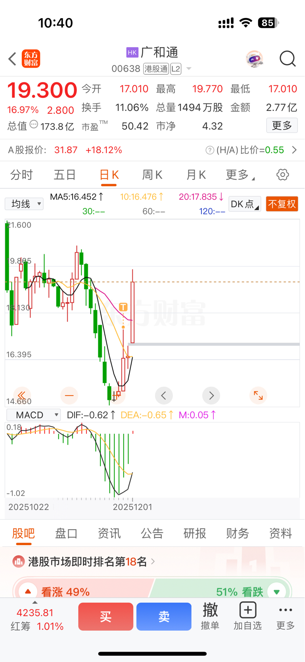Open bottom 更多 three-dots menu
Image resolution: width=305 pixels, height=662 pixels.
(286, 616)
